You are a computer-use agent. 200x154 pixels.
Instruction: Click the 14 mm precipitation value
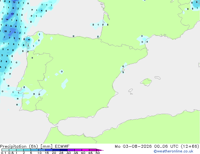pos(7,19)
